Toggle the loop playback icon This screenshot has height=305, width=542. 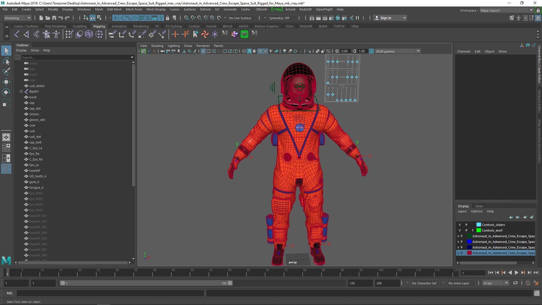515,283
